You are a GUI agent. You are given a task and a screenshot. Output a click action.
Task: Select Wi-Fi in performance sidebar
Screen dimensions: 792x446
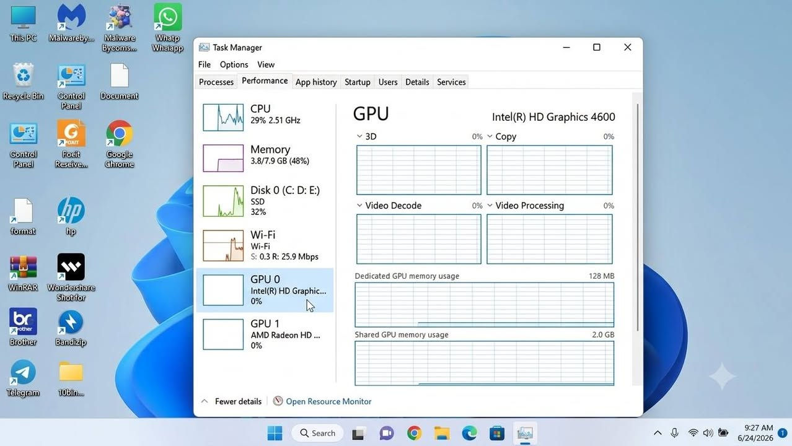(265, 245)
